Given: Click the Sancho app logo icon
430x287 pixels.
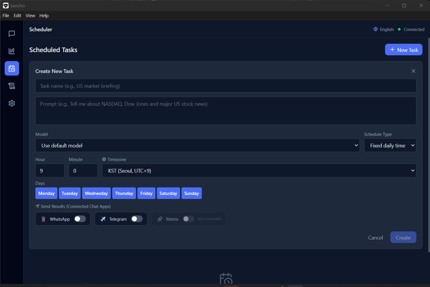Looking at the screenshot, I should click(6, 6).
